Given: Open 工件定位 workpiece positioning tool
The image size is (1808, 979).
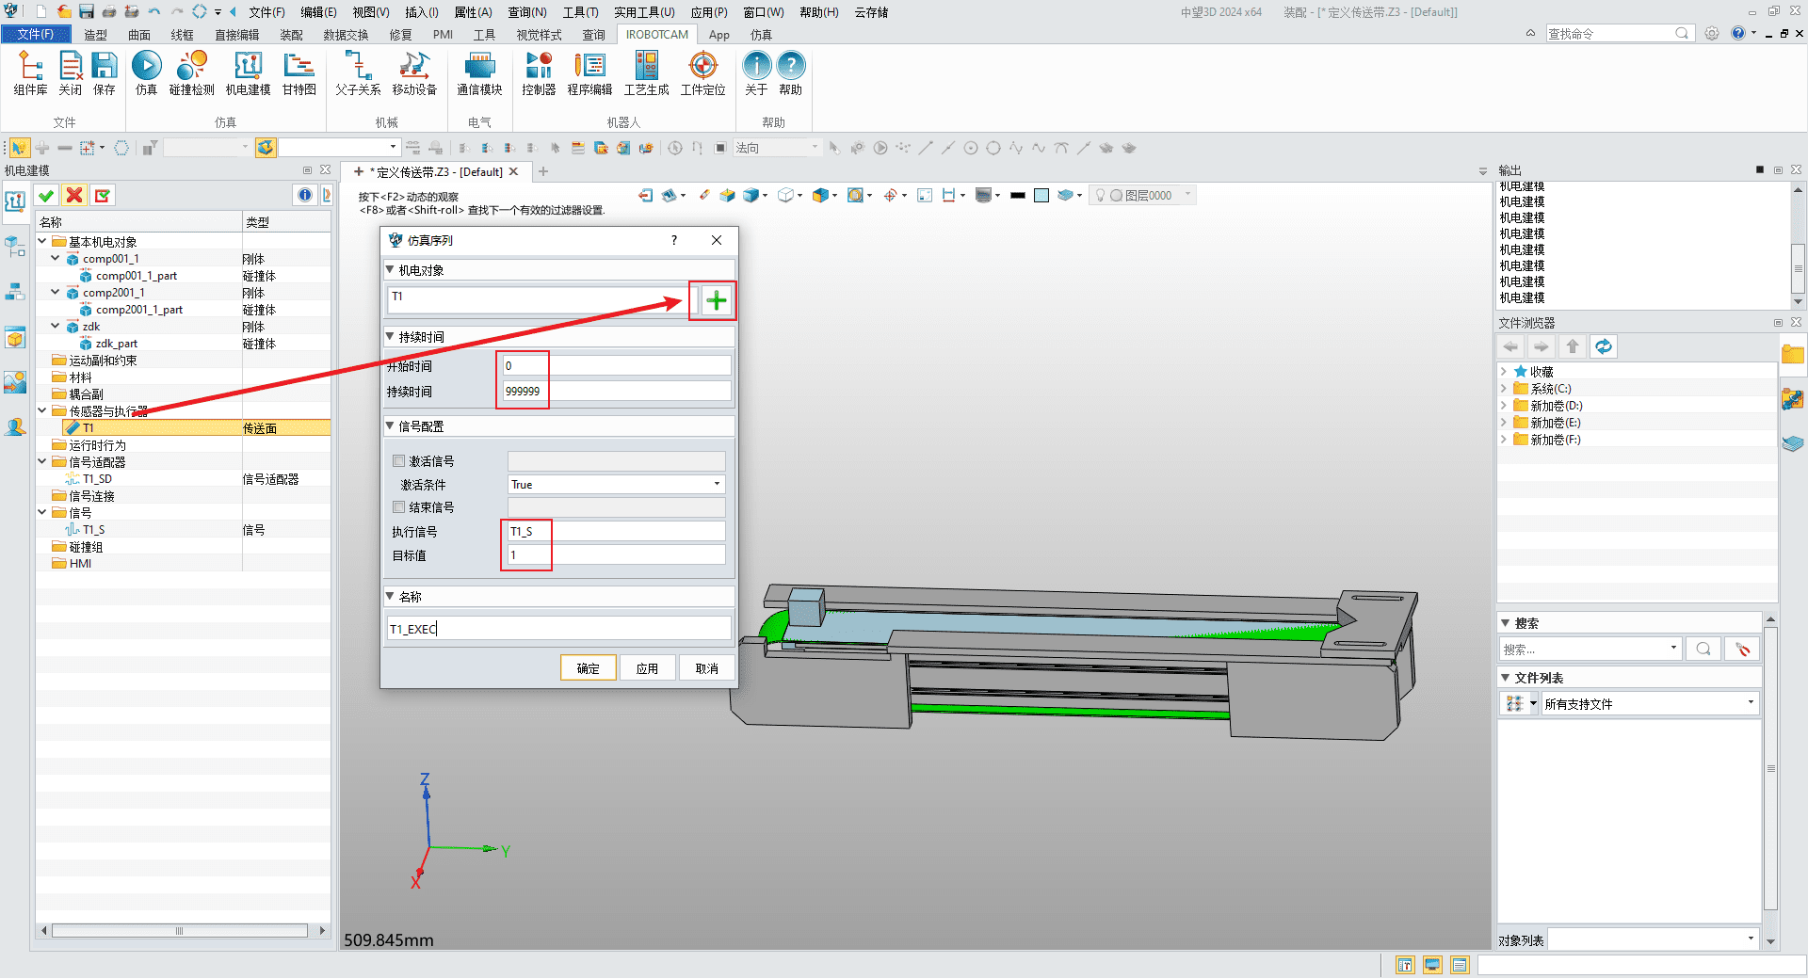Looking at the screenshot, I should (702, 73).
